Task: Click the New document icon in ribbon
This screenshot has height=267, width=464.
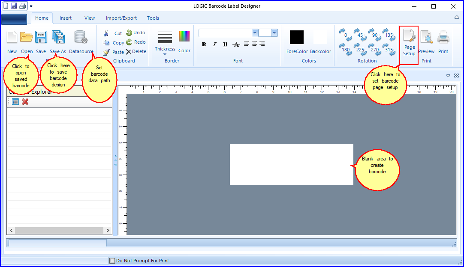Action: (x=12, y=37)
